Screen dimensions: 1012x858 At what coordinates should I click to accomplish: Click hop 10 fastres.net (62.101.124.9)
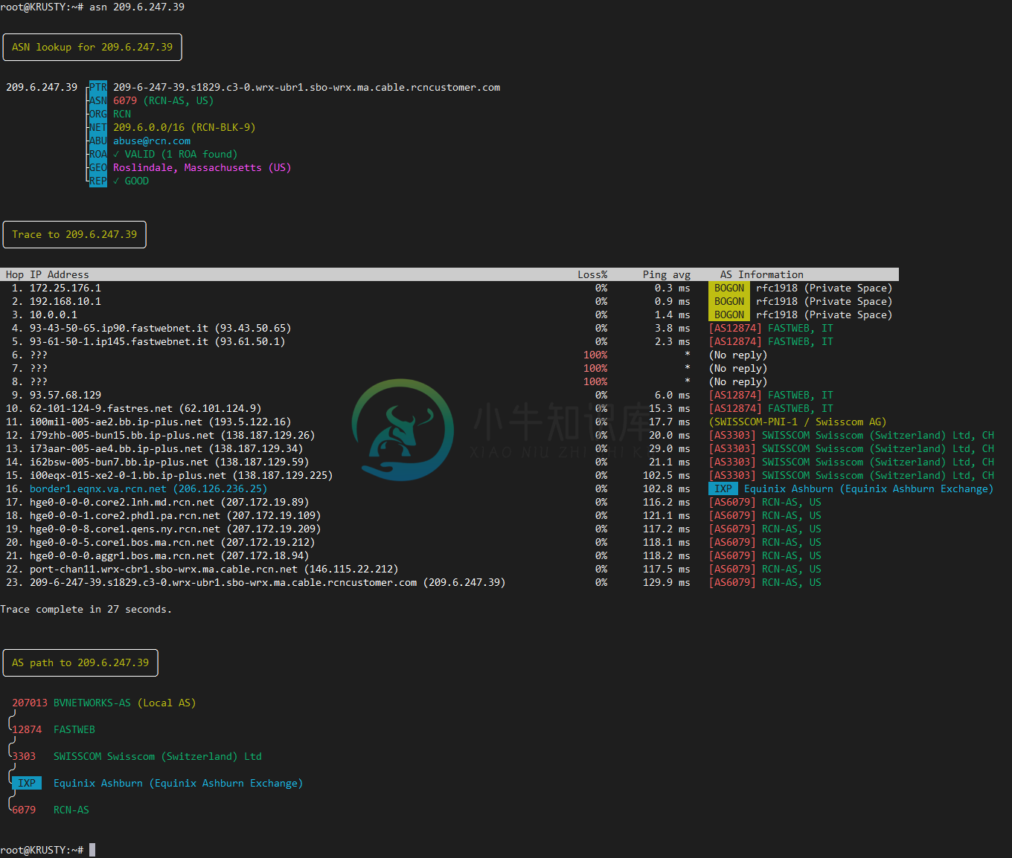click(146, 408)
